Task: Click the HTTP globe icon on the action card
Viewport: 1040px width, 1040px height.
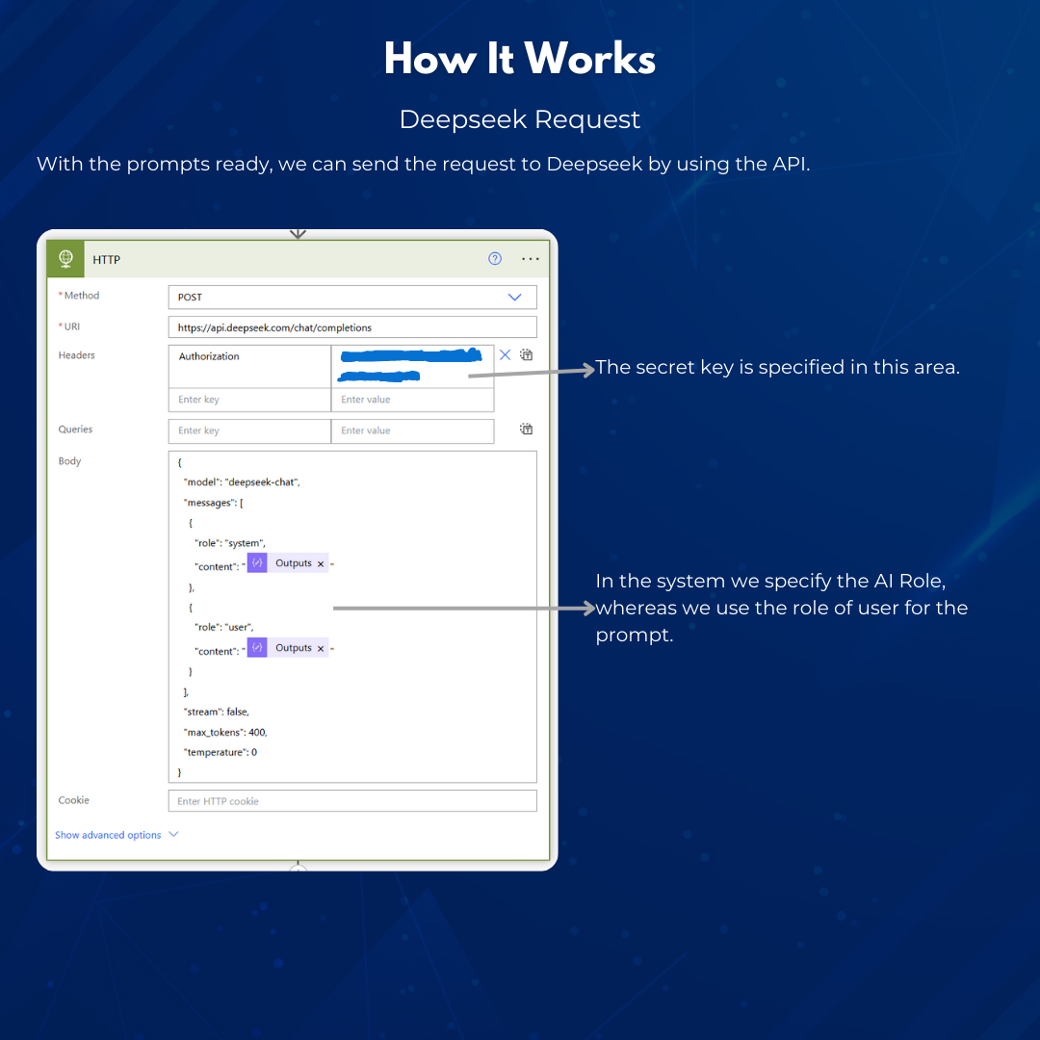Action: pos(65,258)
